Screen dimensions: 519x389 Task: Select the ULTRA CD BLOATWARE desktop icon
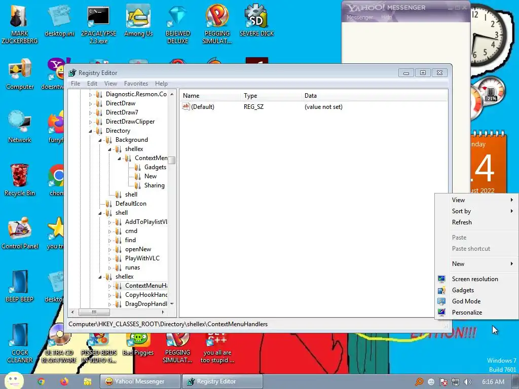tap(59, 343)
